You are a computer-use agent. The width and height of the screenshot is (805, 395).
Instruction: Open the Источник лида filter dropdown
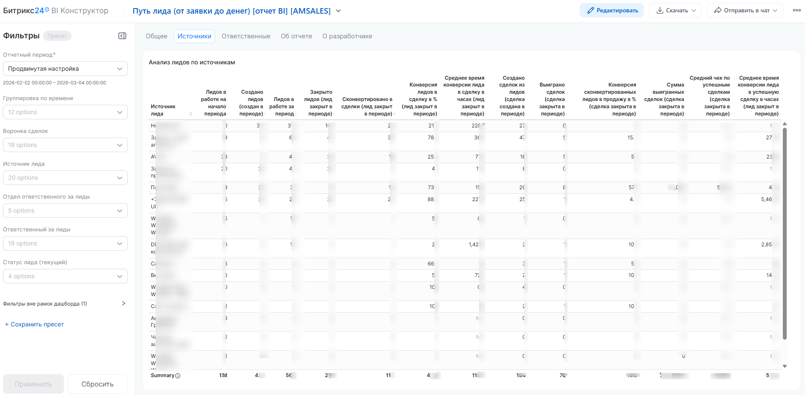pyautogui.click(x=65, y=178)
